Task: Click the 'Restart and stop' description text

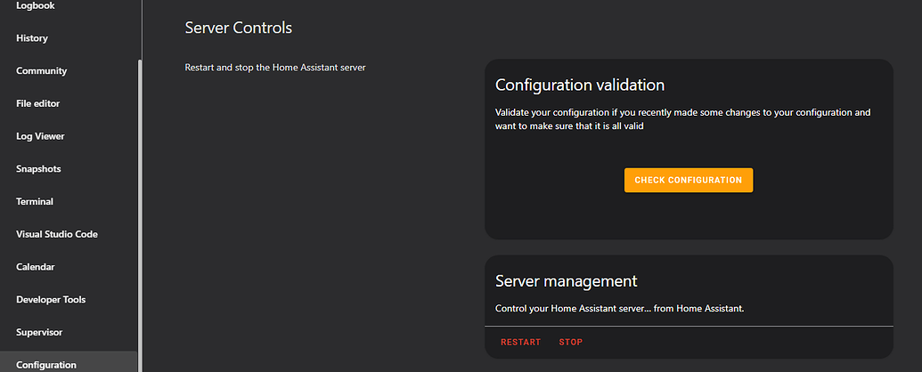Action: coord(275,68)
